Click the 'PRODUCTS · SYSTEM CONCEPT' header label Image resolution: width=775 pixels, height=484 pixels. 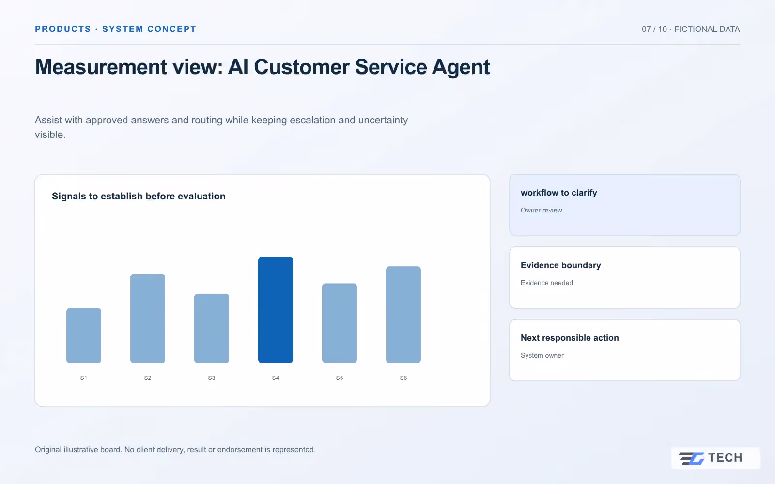(115, 29)
